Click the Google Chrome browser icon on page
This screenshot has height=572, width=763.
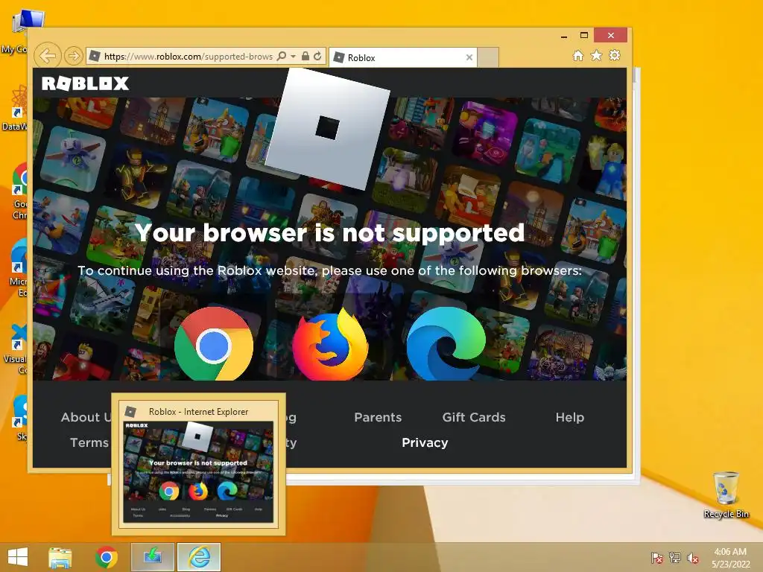214,344
